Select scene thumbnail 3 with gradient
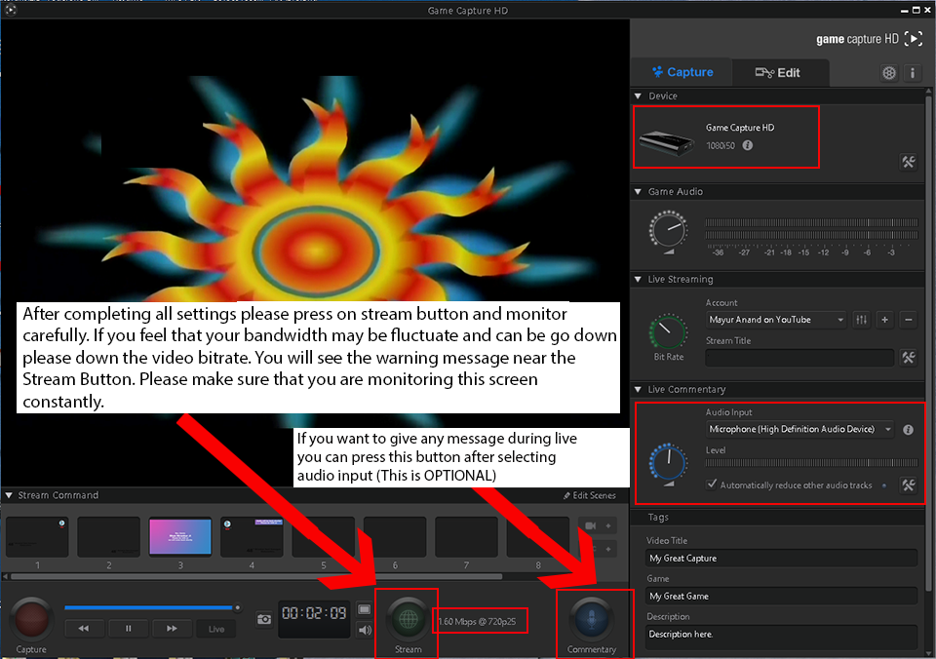This screenshot has height=659, width=936. tap(180, 536)
